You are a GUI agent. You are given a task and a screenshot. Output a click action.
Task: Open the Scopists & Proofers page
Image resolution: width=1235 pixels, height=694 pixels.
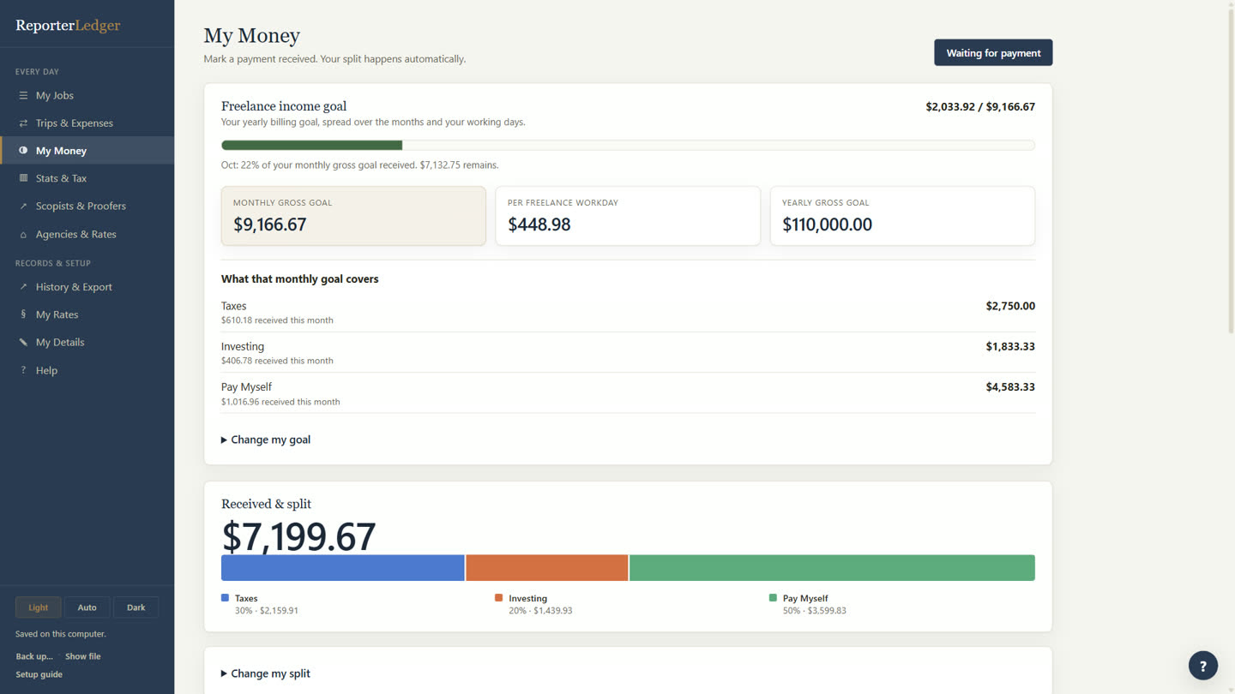point(87,206)
